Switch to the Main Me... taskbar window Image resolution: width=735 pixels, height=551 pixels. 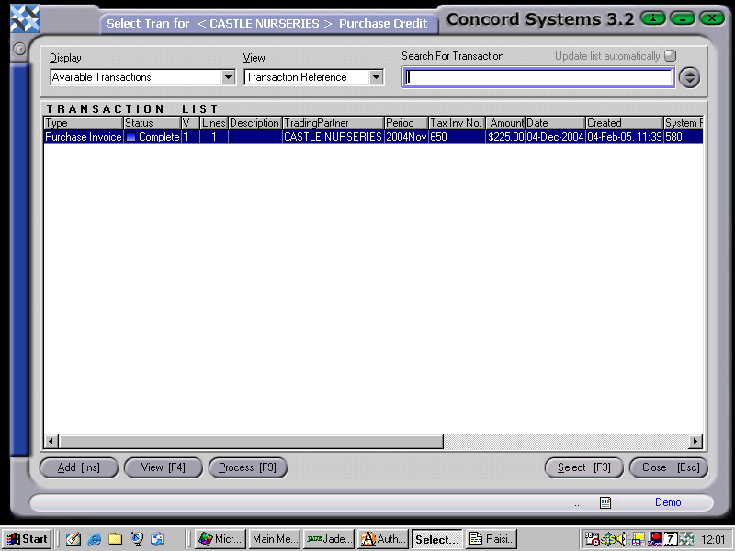274,539
